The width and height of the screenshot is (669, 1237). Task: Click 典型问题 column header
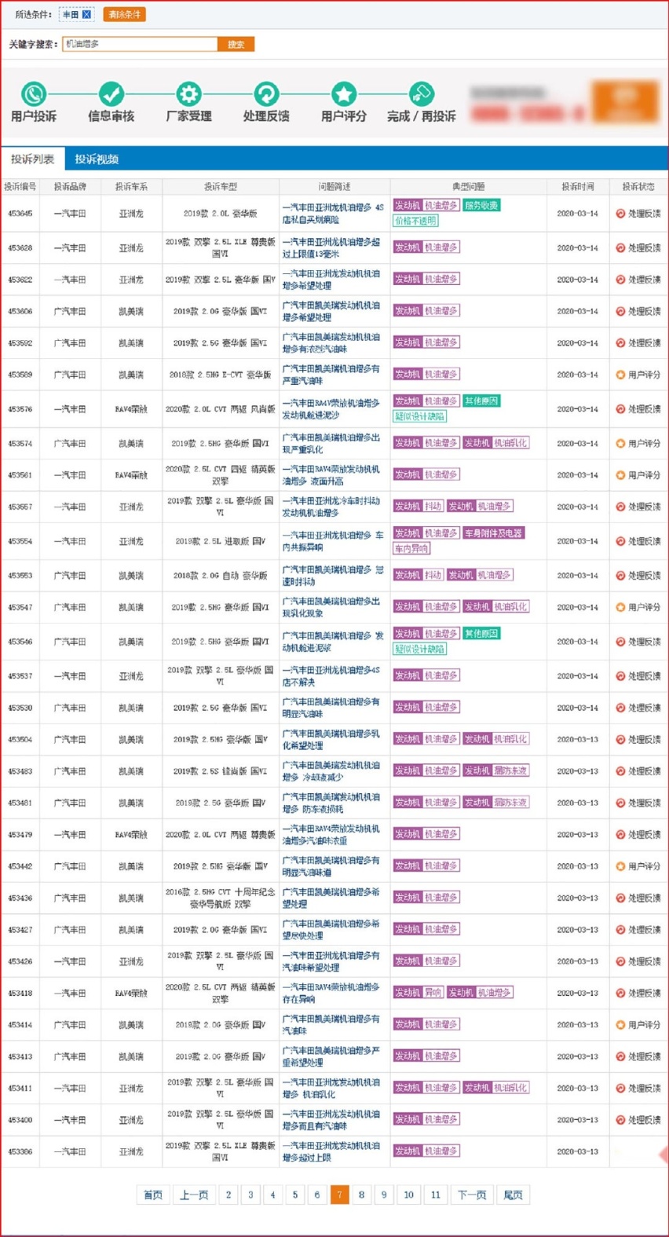[468, 187]
